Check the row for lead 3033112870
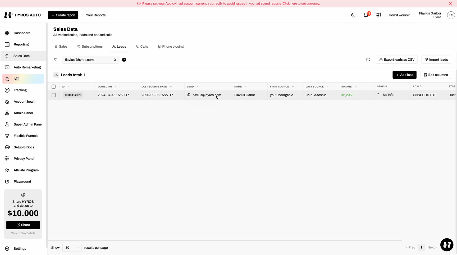 pyautogui.click(x=54, y=95)
